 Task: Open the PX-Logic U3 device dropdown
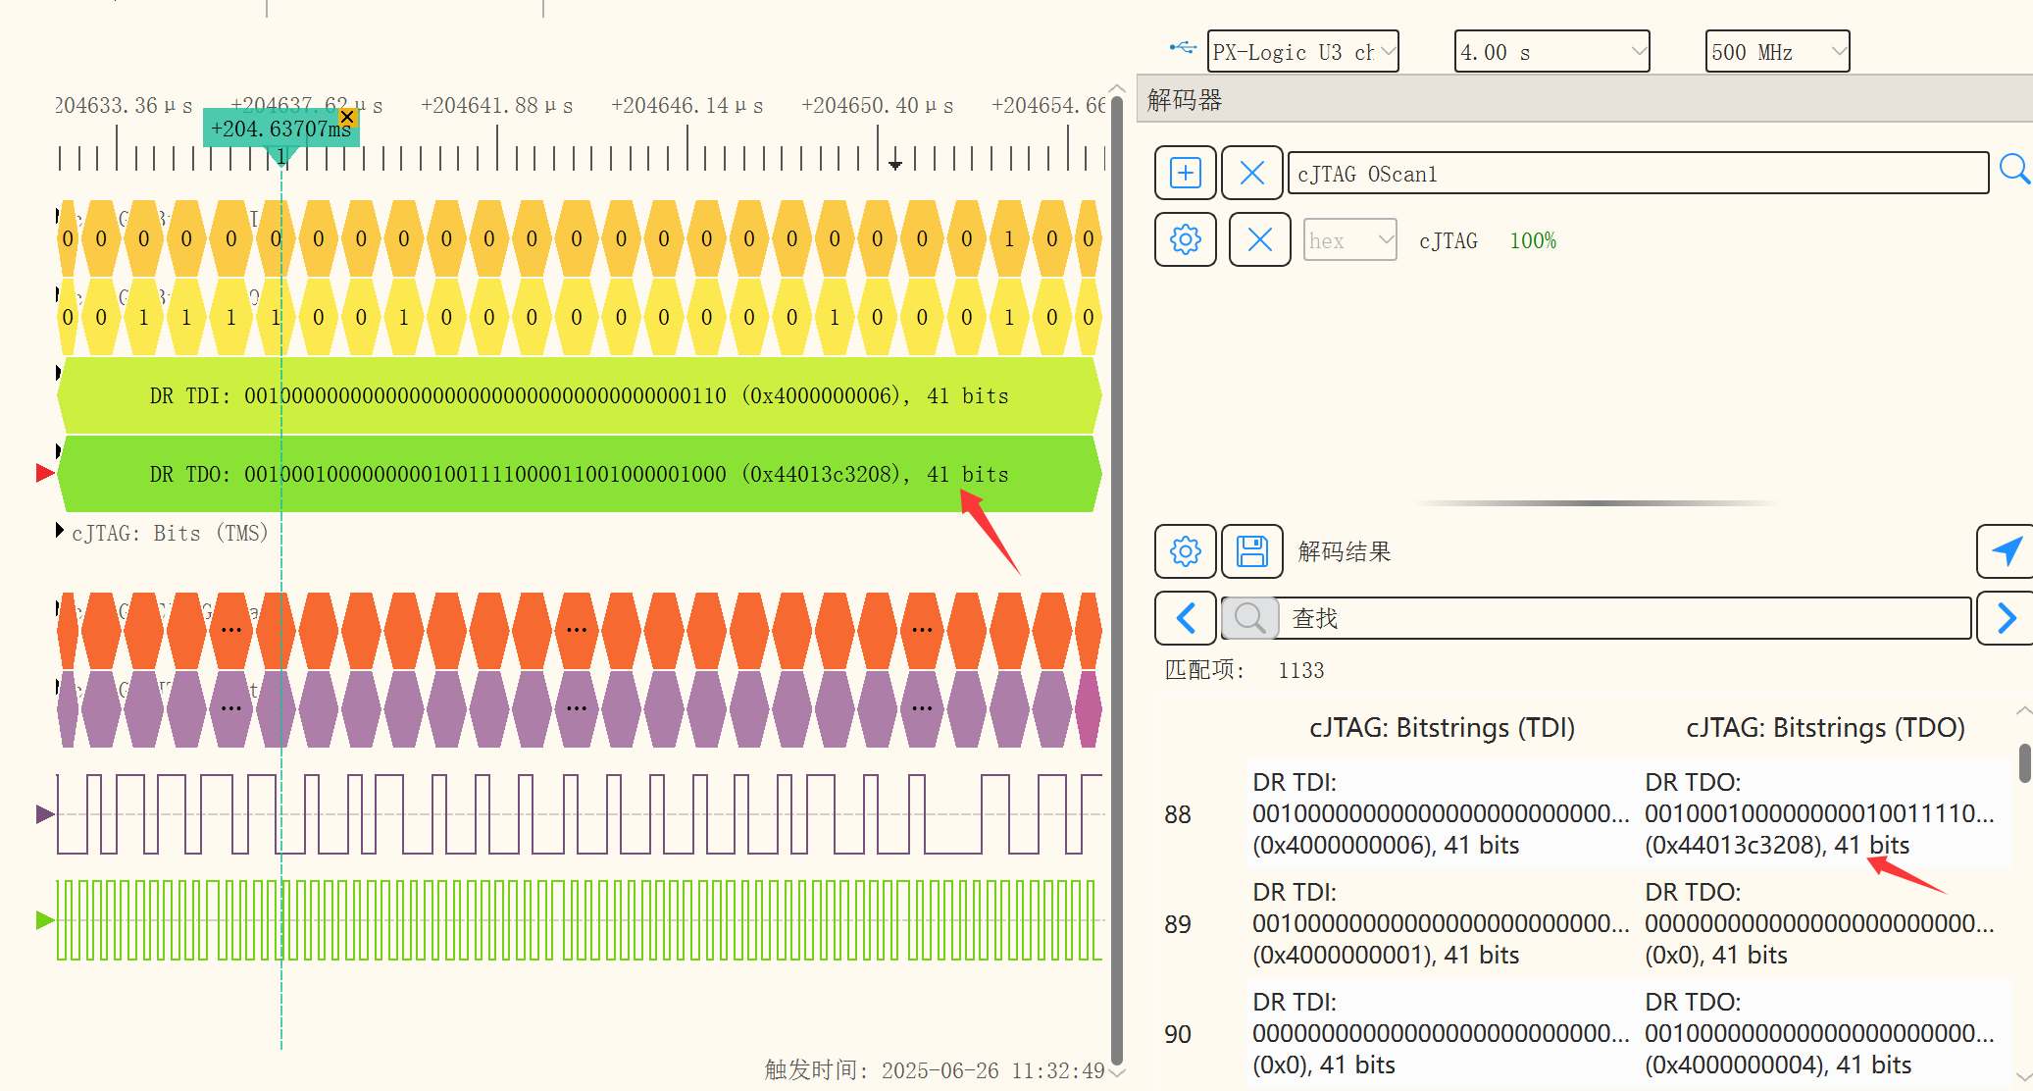(1302, 51)
